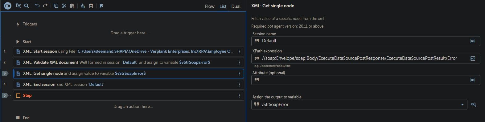Click the XML file icon on Validate XML document row

click(18, 63)
